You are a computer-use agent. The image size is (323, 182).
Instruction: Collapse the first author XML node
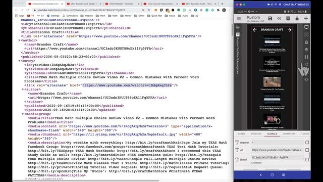[19, 40]
